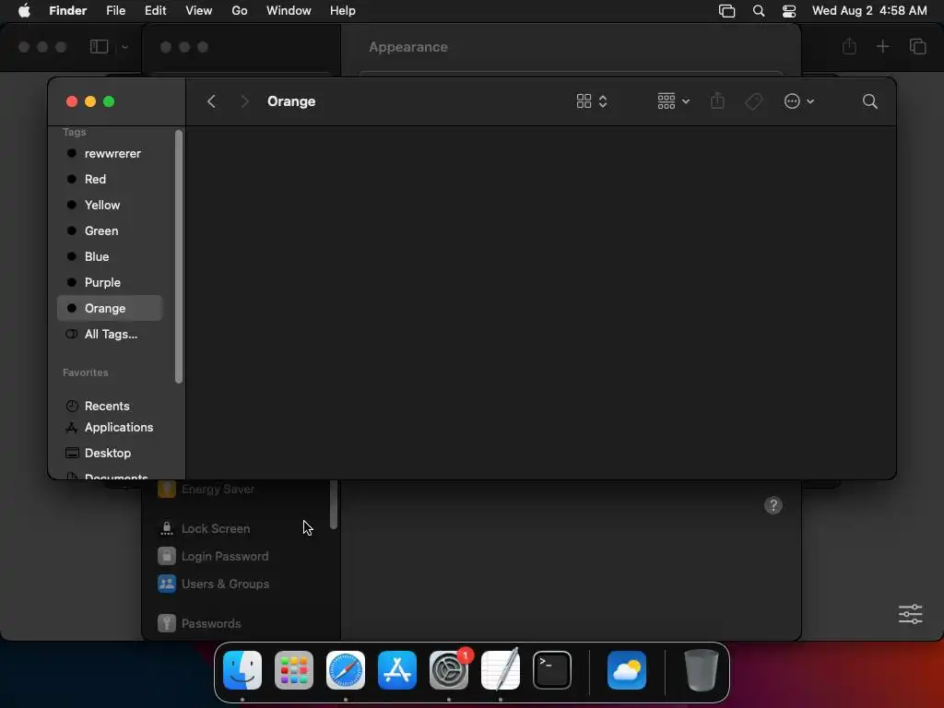Click the Finder Share toolbar icon
This screenshot has height=708, width=944.
[x=717, y=100]
